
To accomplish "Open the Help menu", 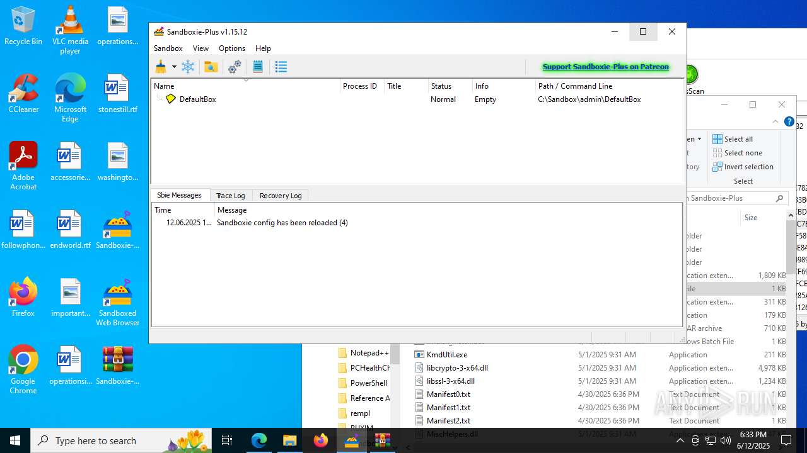I will (263, 48).
